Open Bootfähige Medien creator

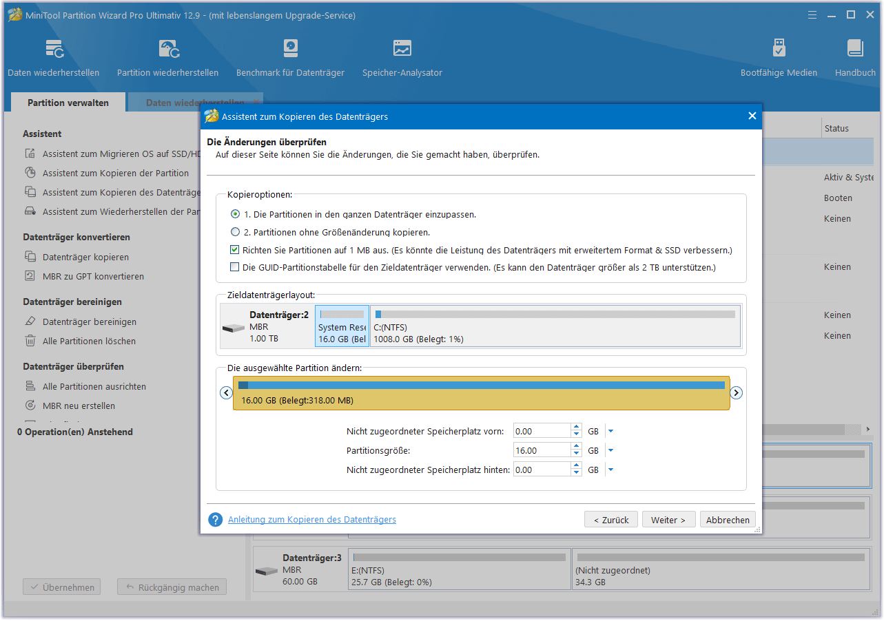click(x=779, y=49)
